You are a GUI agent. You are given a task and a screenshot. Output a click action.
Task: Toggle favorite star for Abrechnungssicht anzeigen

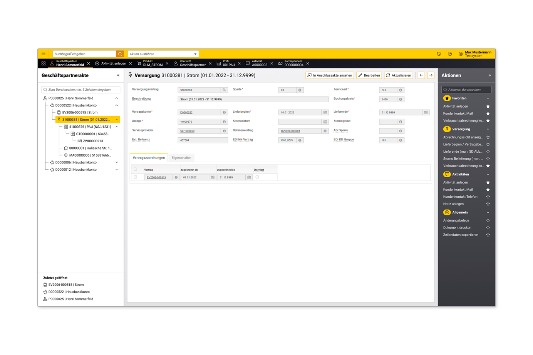[x=488, y=137]
